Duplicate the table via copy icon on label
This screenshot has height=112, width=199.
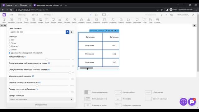112,30
